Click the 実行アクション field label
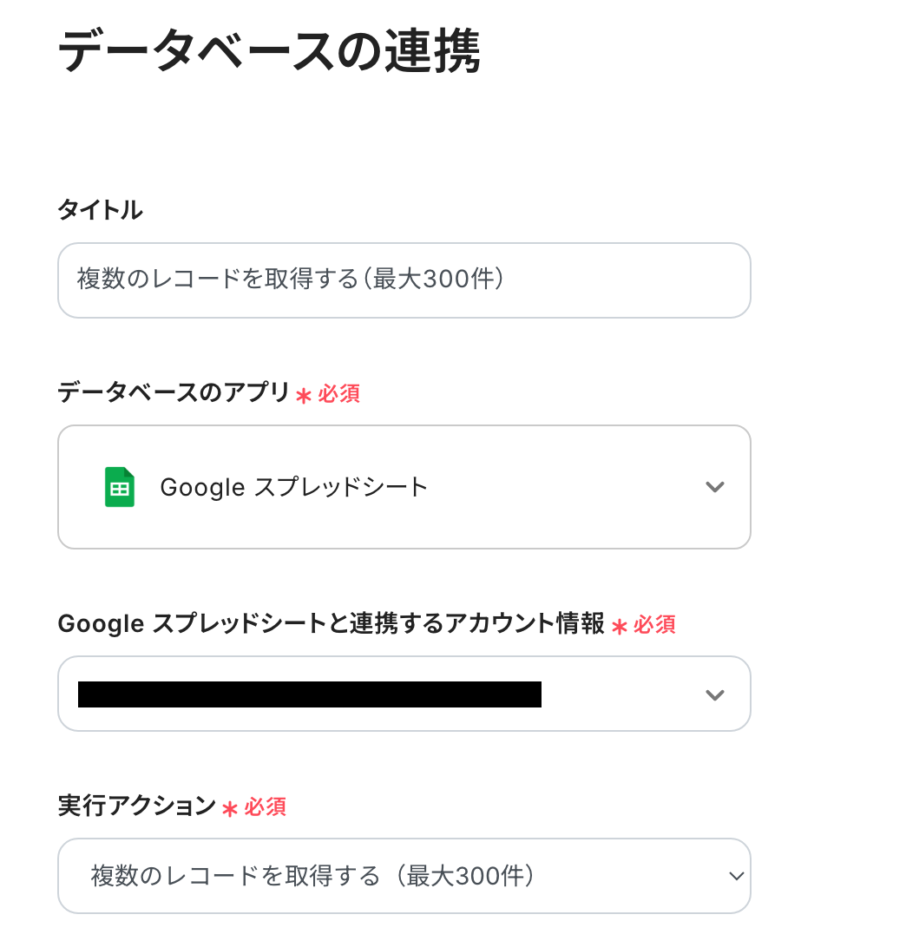Viewport: 906px width, 941px height. coord(136,806)
